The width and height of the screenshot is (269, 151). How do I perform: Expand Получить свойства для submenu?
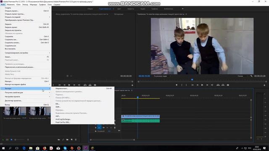tap(26, 92)
